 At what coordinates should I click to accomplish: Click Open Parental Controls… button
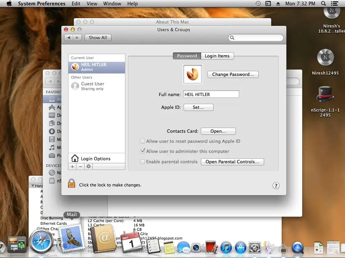(x=232, y=162)
